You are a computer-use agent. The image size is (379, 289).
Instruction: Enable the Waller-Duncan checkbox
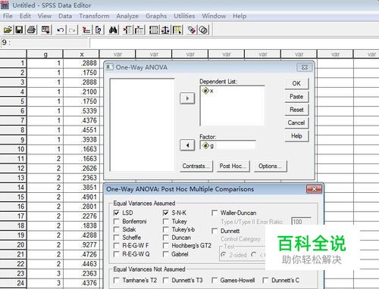[215, 213]
